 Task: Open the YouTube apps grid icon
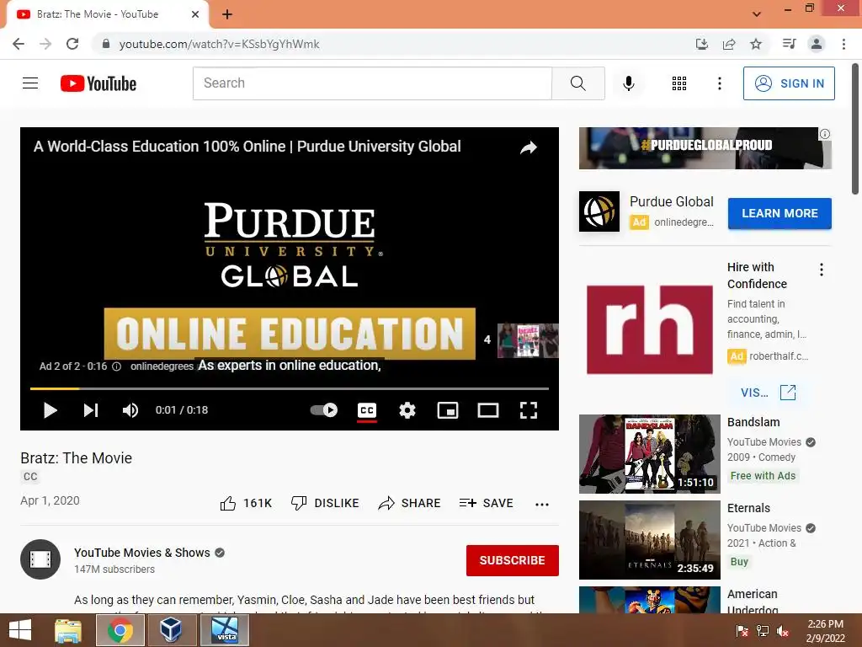[679, 83]
